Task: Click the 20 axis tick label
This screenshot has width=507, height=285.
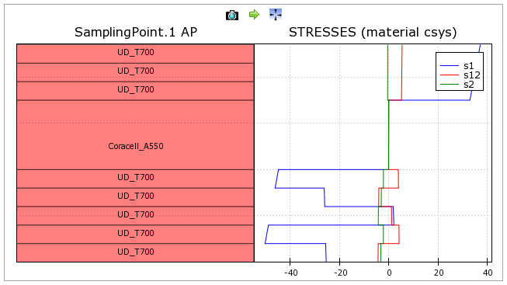Action: (x=439, y=273)
